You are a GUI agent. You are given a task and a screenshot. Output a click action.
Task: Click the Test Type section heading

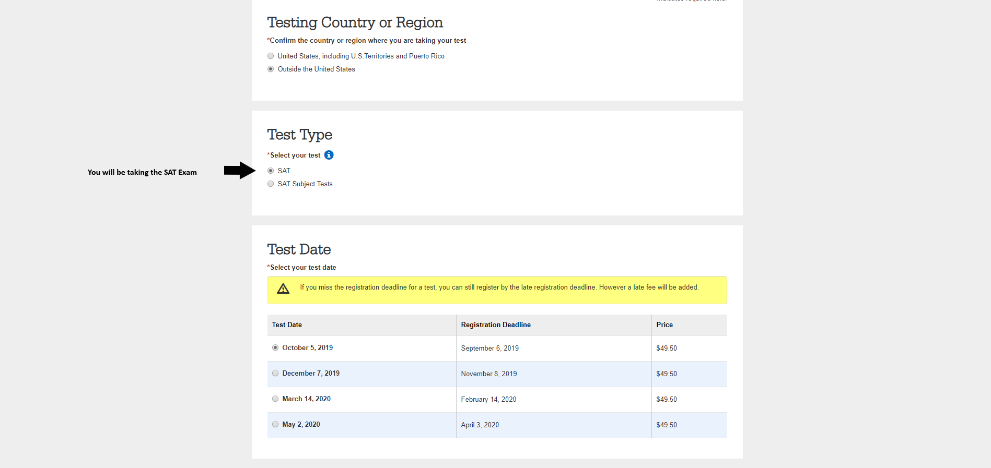[x=299, y=135]
